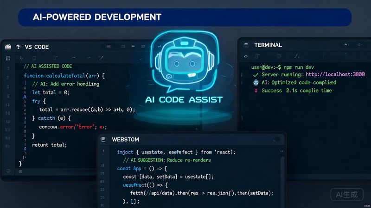Click the AI-POWERED DEVELOPMENT header banner
Image resolution: width=371 pixels, height=208 pixels.
185,17
